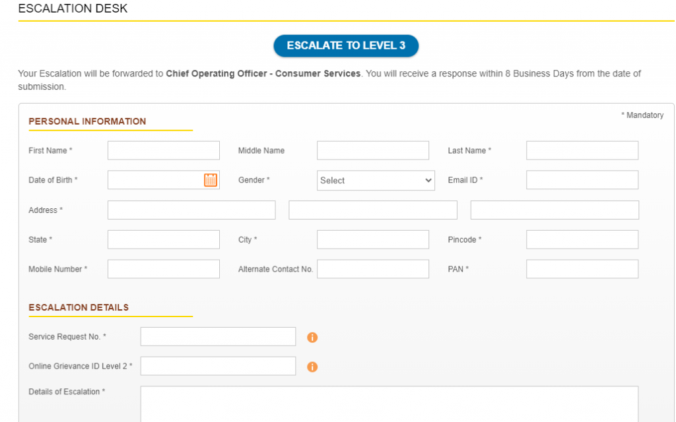Click the Details of Escalation text area
676x422 pixels.
389,404
